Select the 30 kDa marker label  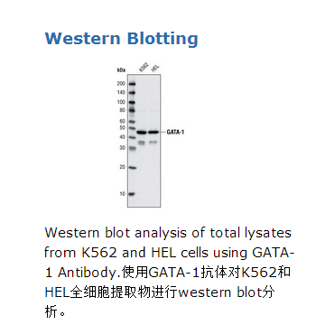click(x=122, y=148)
